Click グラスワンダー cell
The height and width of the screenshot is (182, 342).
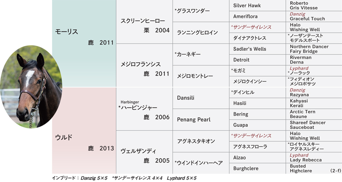coord(201,11)
